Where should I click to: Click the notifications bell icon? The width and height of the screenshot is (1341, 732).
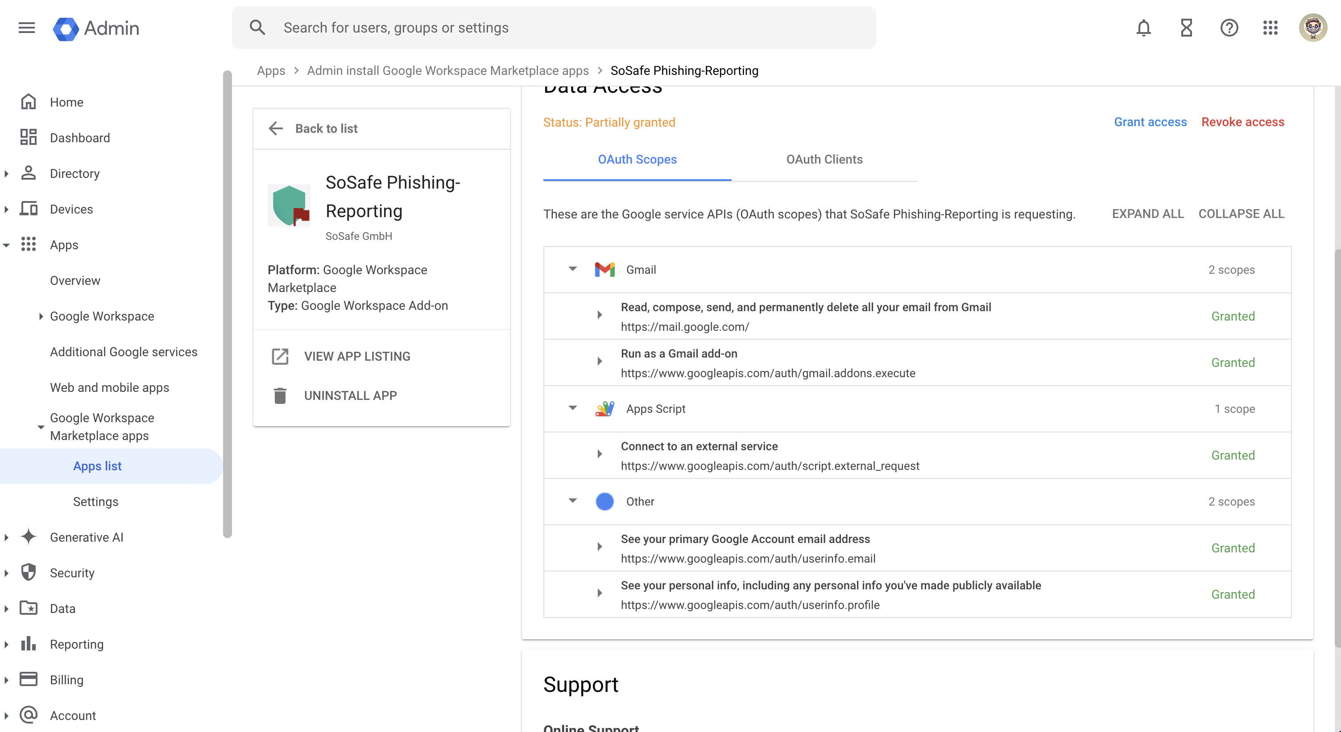(1143, 28)
